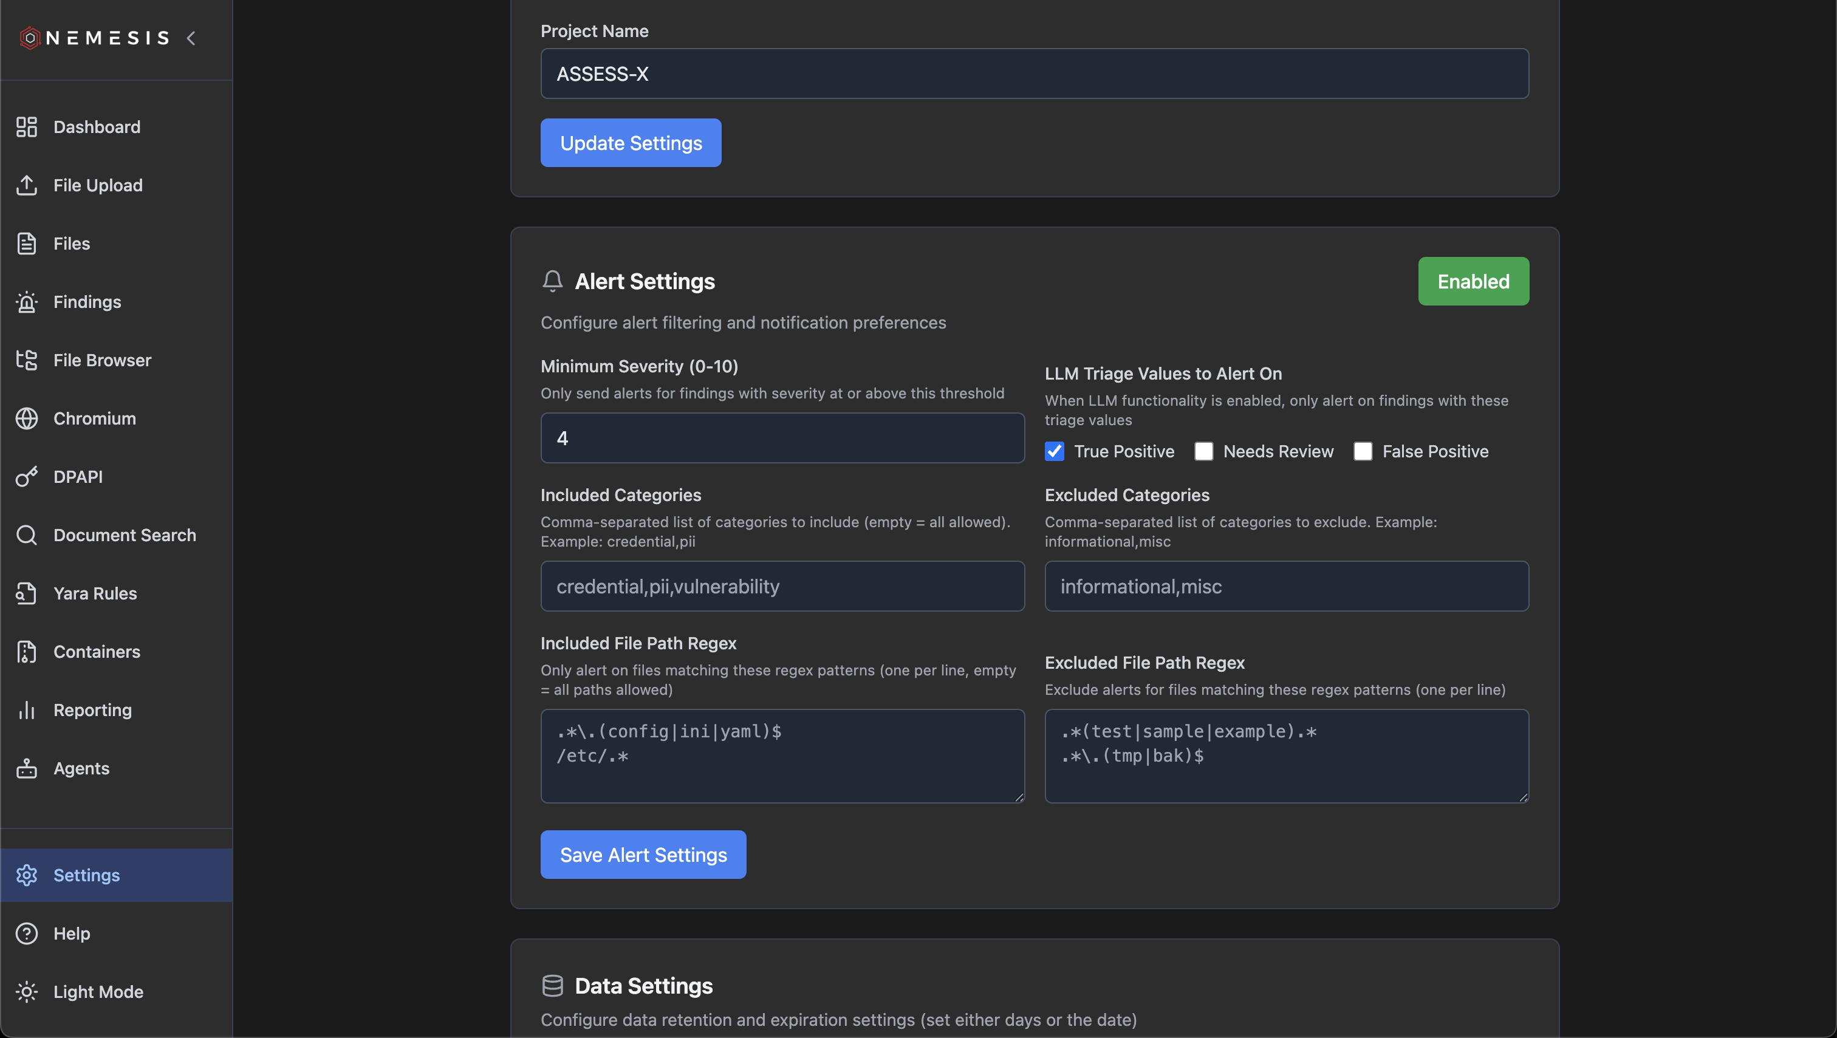Open the Chromium section using its globe icon
The image size is (1837, 1038).
coord(26,418)
